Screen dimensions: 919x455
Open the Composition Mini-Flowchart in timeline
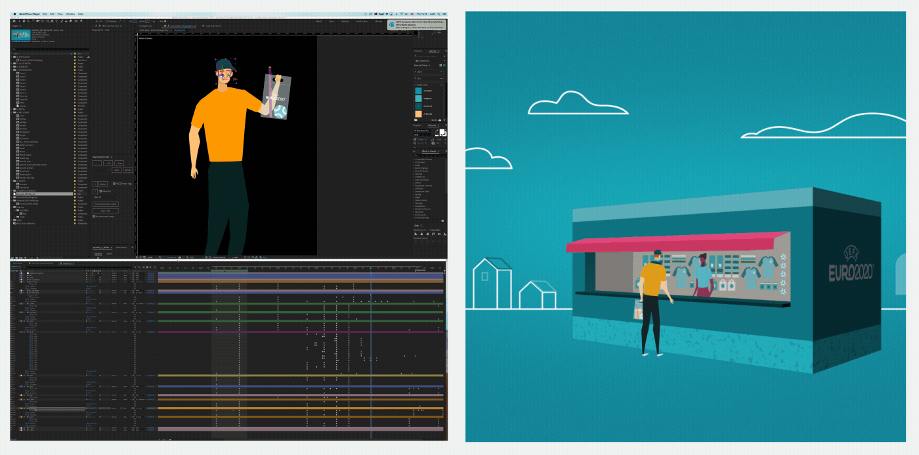pyautogui.click(x=135, y=267)
